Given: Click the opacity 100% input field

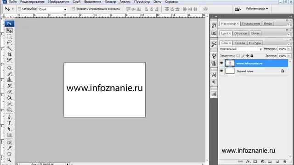Looking at the screenshot, I should coord(282,49).
